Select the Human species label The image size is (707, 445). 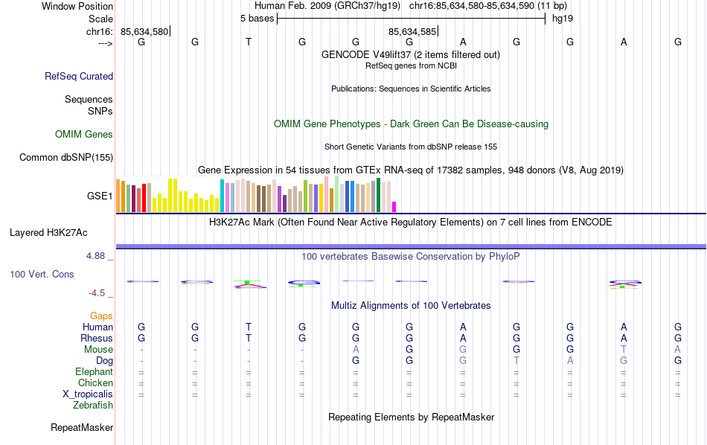(x=97, y=327)
